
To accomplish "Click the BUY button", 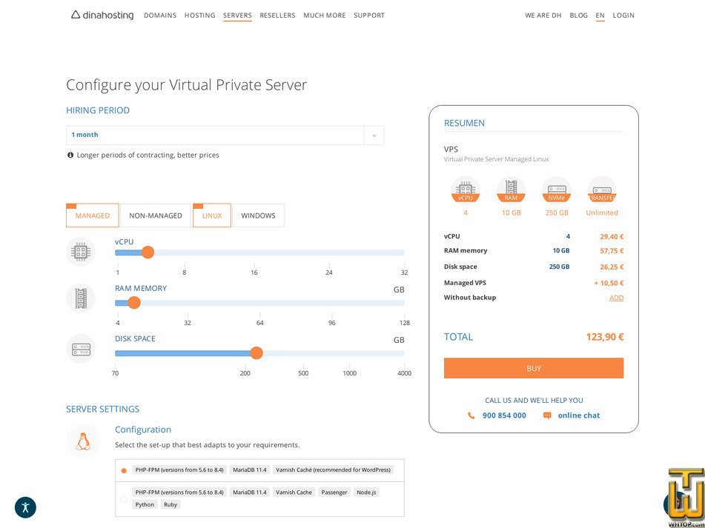I will 533,368.
